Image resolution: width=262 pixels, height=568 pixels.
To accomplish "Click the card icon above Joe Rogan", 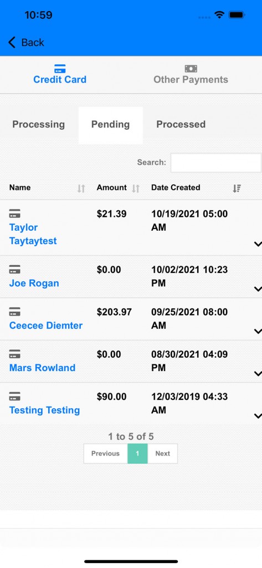I will point(15,270).
